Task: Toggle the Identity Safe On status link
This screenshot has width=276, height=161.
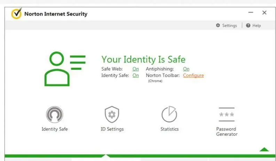Action: (135, 75)
